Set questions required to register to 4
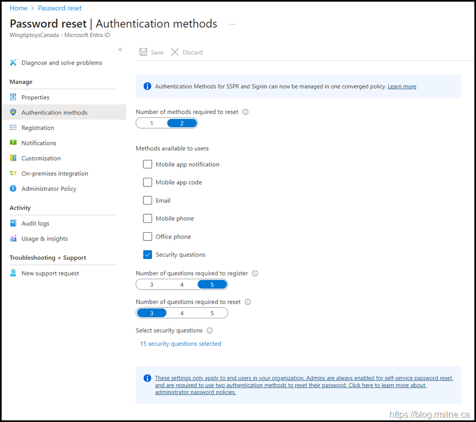Image resolution: width=476 pixels, height=422 pixels. click(182, 285)
